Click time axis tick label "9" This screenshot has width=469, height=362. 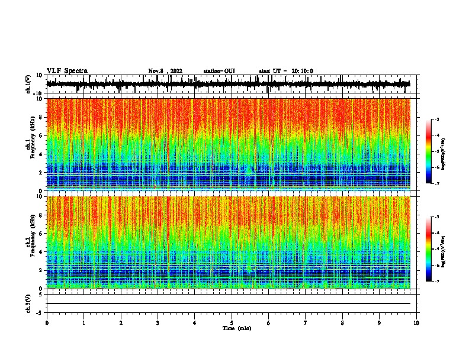coord(379,323)
